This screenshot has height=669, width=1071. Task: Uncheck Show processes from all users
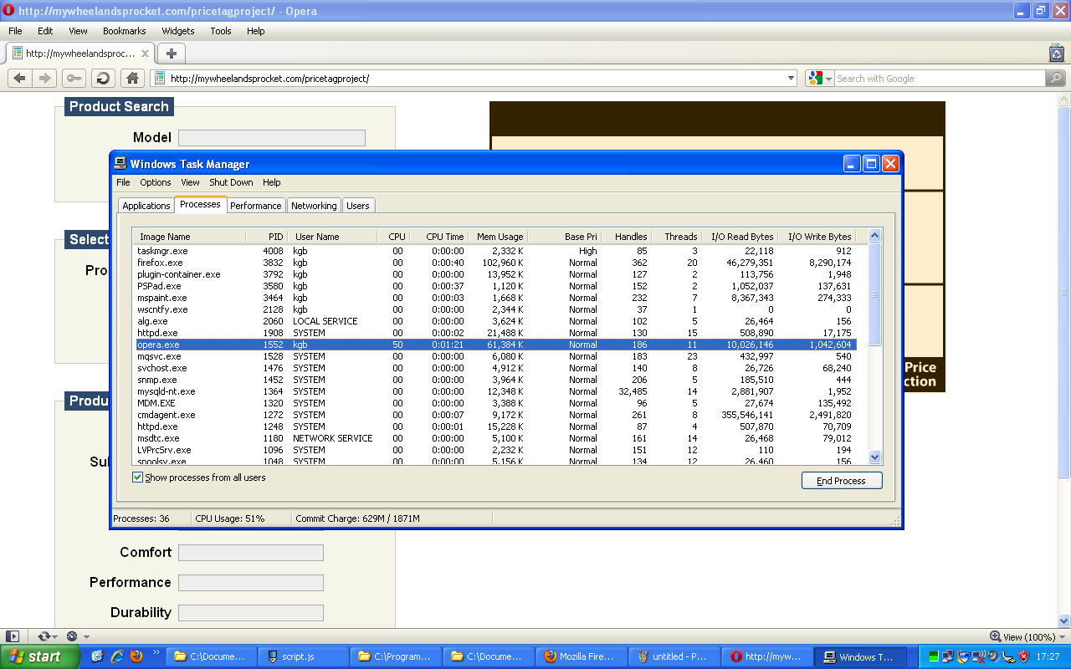pyautogui.click(x=138, y=477)
